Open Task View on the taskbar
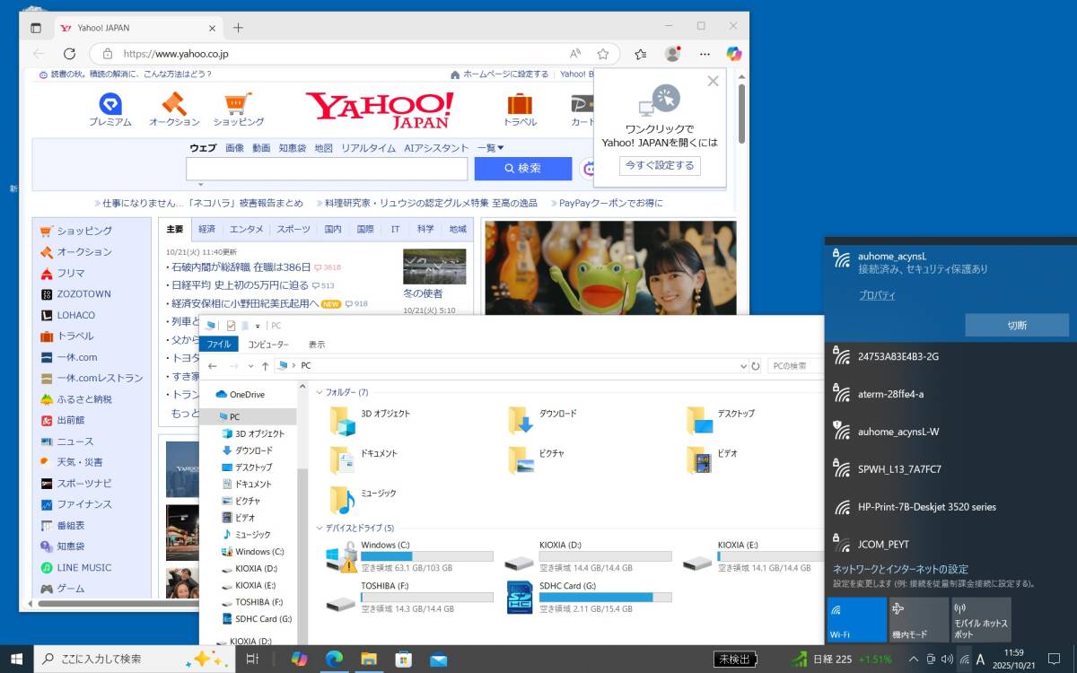The height and width of the screenshot is (673, 1077). 252,659
